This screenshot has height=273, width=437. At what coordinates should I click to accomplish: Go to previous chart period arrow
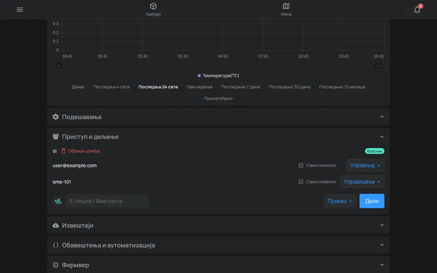(x=59, y=66)
